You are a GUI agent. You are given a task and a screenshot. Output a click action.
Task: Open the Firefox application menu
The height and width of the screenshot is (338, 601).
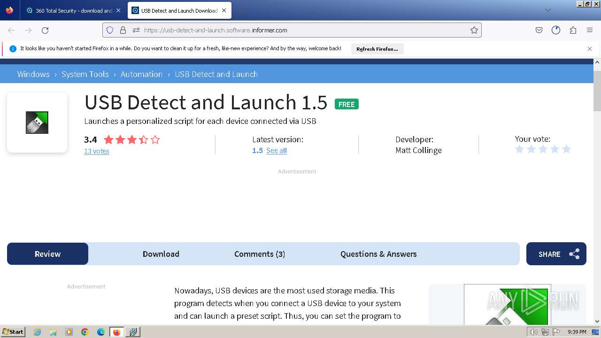(590, 30)
